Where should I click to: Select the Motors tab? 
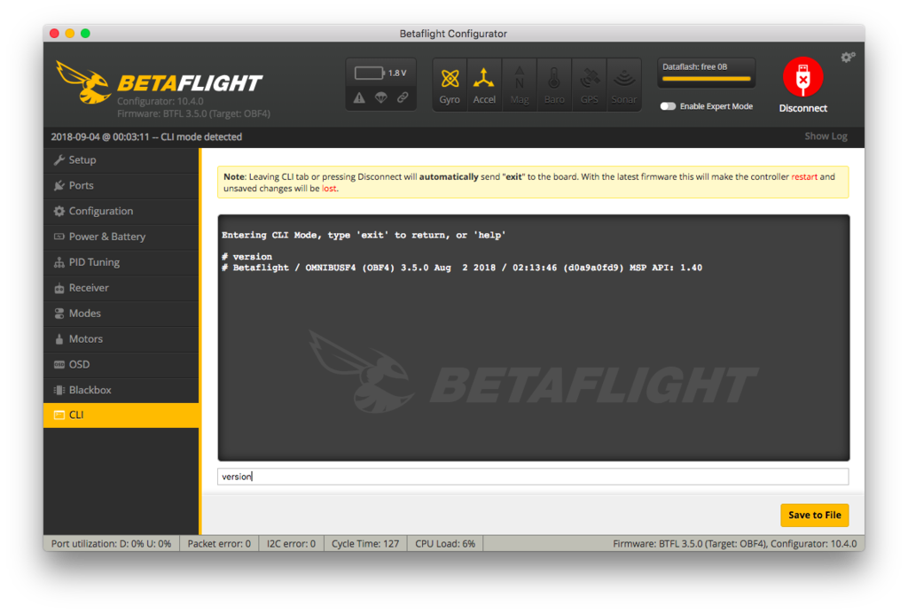(121, 339)
